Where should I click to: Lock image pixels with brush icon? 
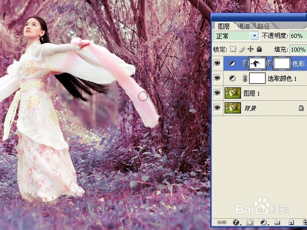[x=242, y=49]
